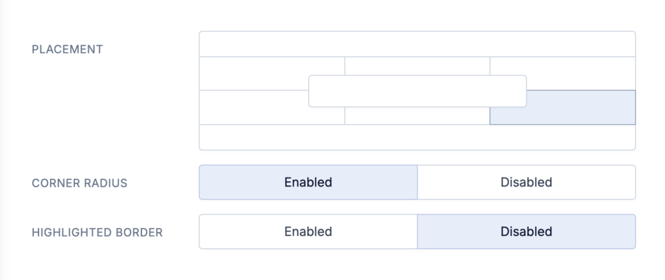Image resolution: width=665 pixels, height=280 pixels.
Task: Select the full-width bottom placement strip
Action: [x=418, y=138]
